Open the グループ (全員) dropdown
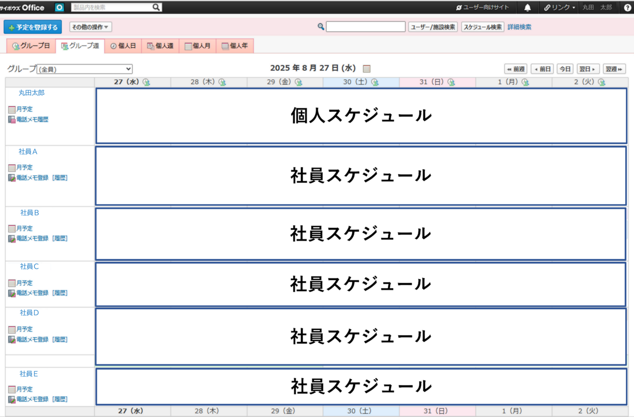The image size is (634, 417). (x=85, y=69)
